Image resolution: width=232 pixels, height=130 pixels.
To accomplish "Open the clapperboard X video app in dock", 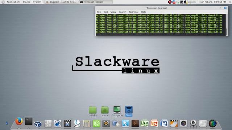I will tap(67, 123).
